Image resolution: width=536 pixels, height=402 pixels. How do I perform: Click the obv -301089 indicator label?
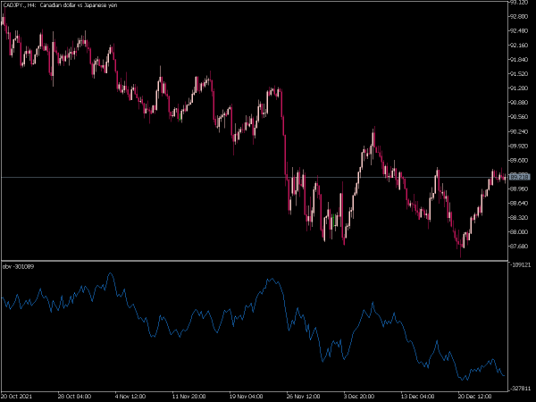(20, 266)
